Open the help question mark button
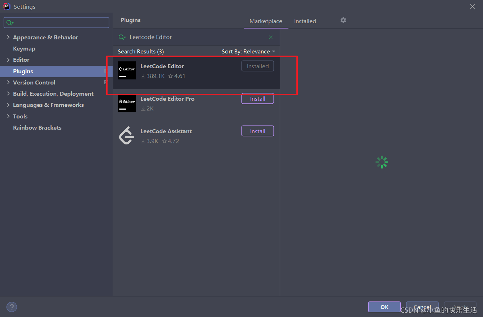The height and width of the screenshot is (317, 483). tap(12, 307)
